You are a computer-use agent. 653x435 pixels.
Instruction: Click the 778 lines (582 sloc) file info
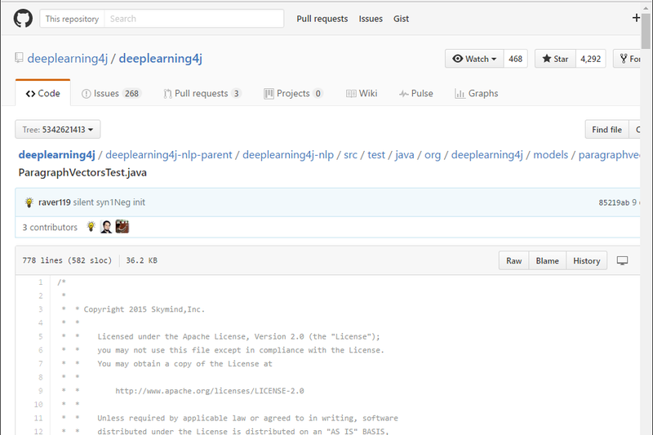(x=67, y=260)
